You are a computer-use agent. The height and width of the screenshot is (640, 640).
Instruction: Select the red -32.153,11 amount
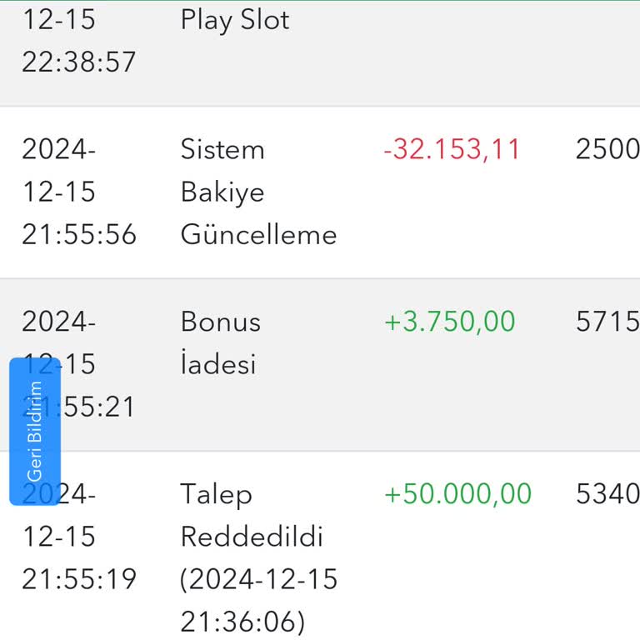click(452, 150)
